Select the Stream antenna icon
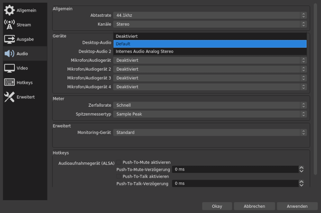Screen dimensions: 321x213 pos(9,25)
